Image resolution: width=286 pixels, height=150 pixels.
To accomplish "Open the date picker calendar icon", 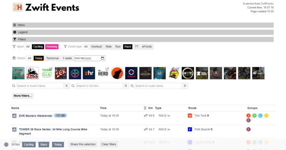I will point(102,58).
